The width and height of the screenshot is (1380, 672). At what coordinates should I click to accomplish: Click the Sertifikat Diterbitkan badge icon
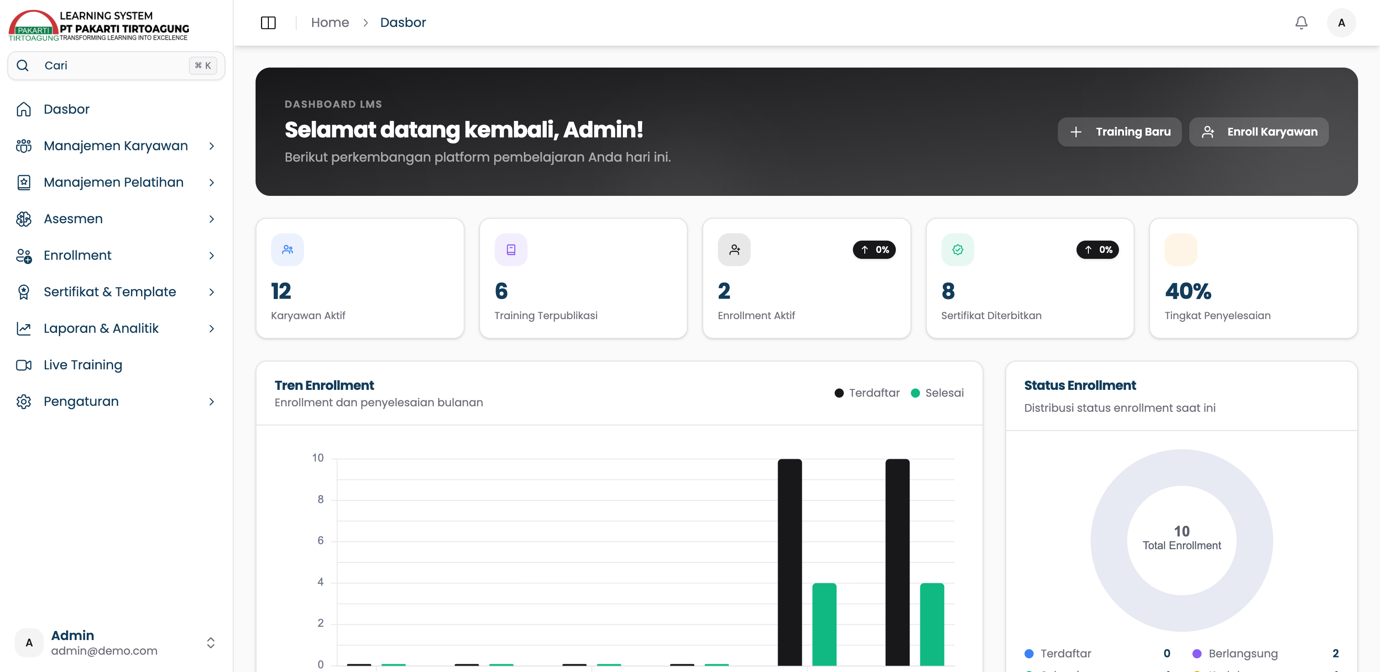coord(957,250)
